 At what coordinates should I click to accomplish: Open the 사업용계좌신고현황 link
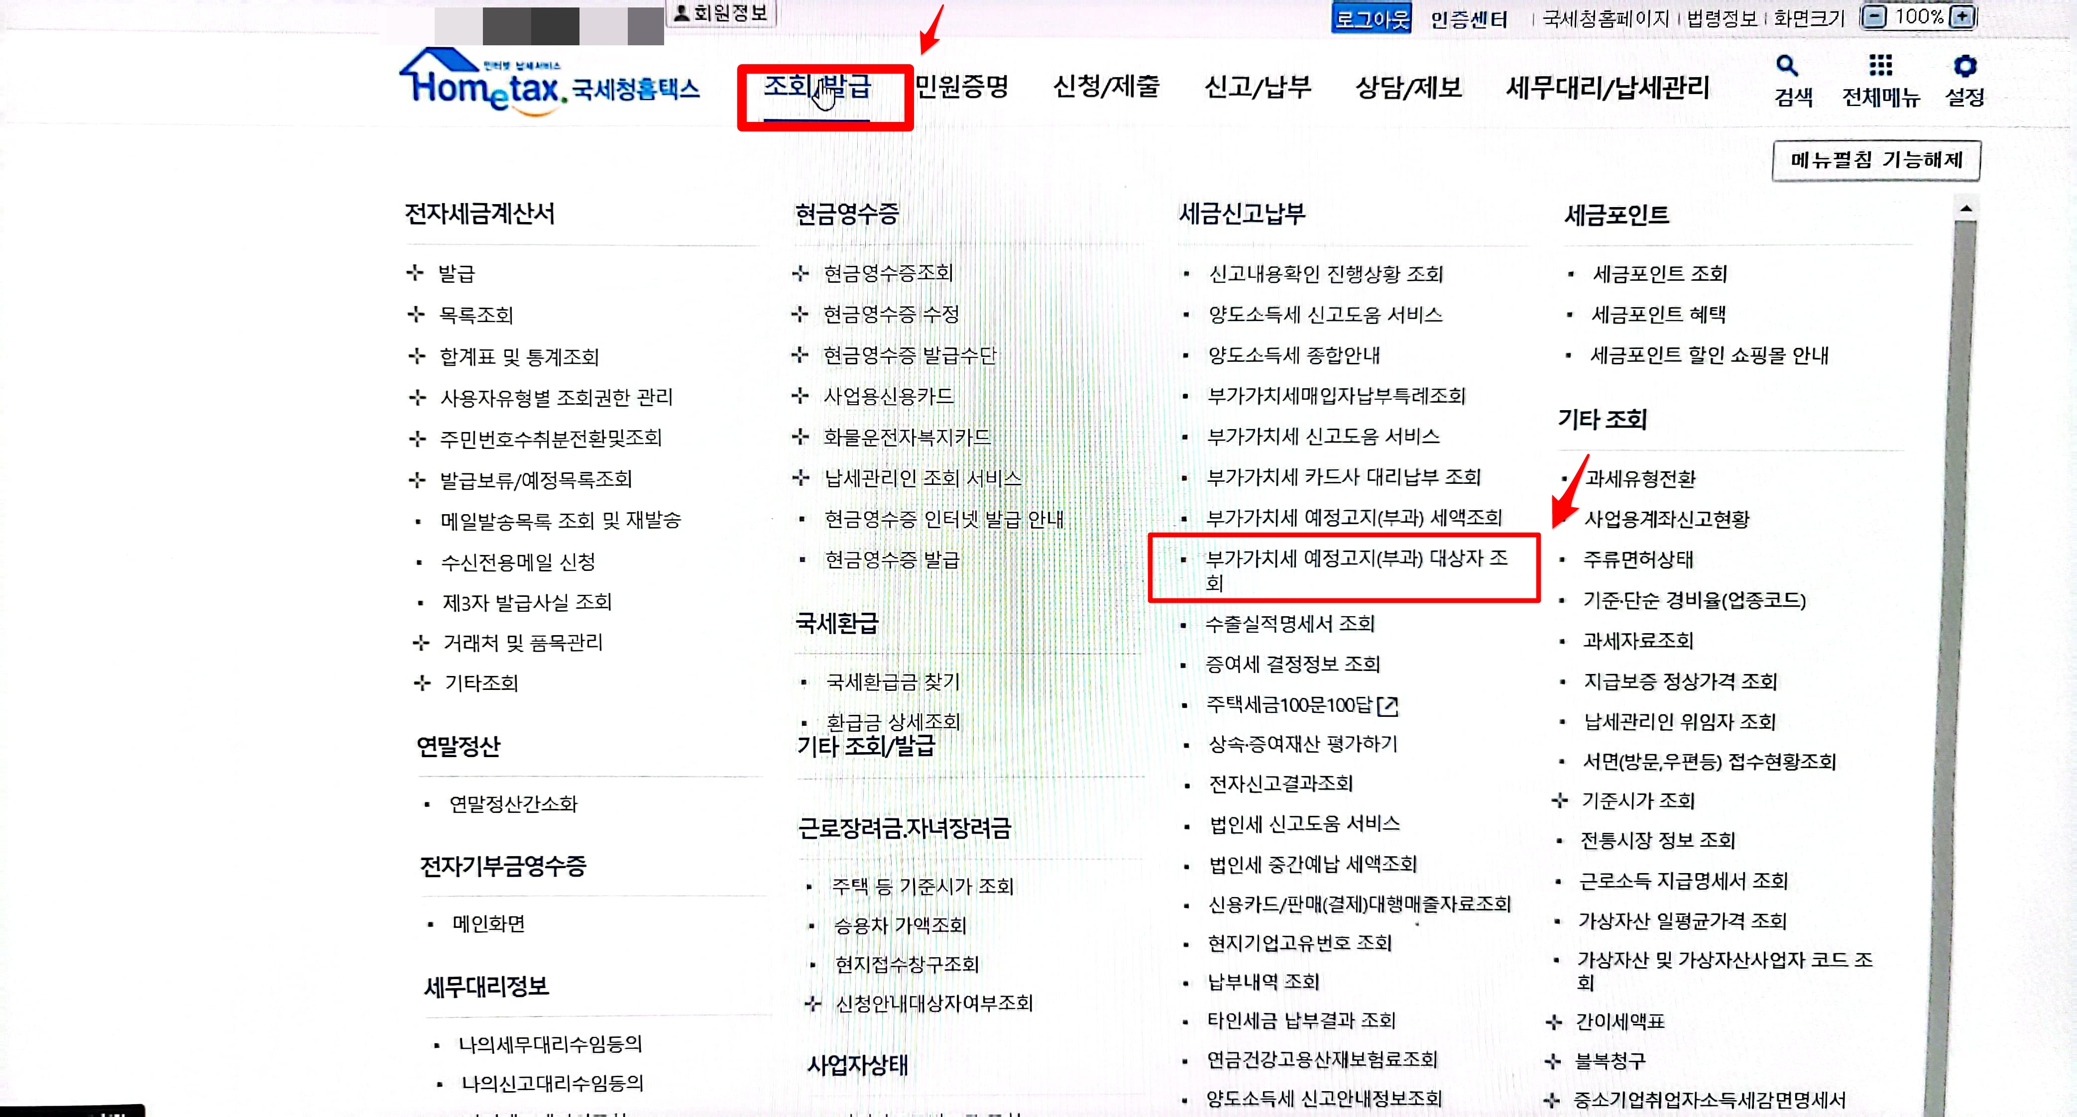pos(1667,520)
